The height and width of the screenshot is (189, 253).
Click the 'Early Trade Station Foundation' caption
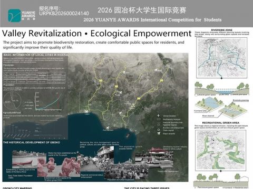(21, 176)
